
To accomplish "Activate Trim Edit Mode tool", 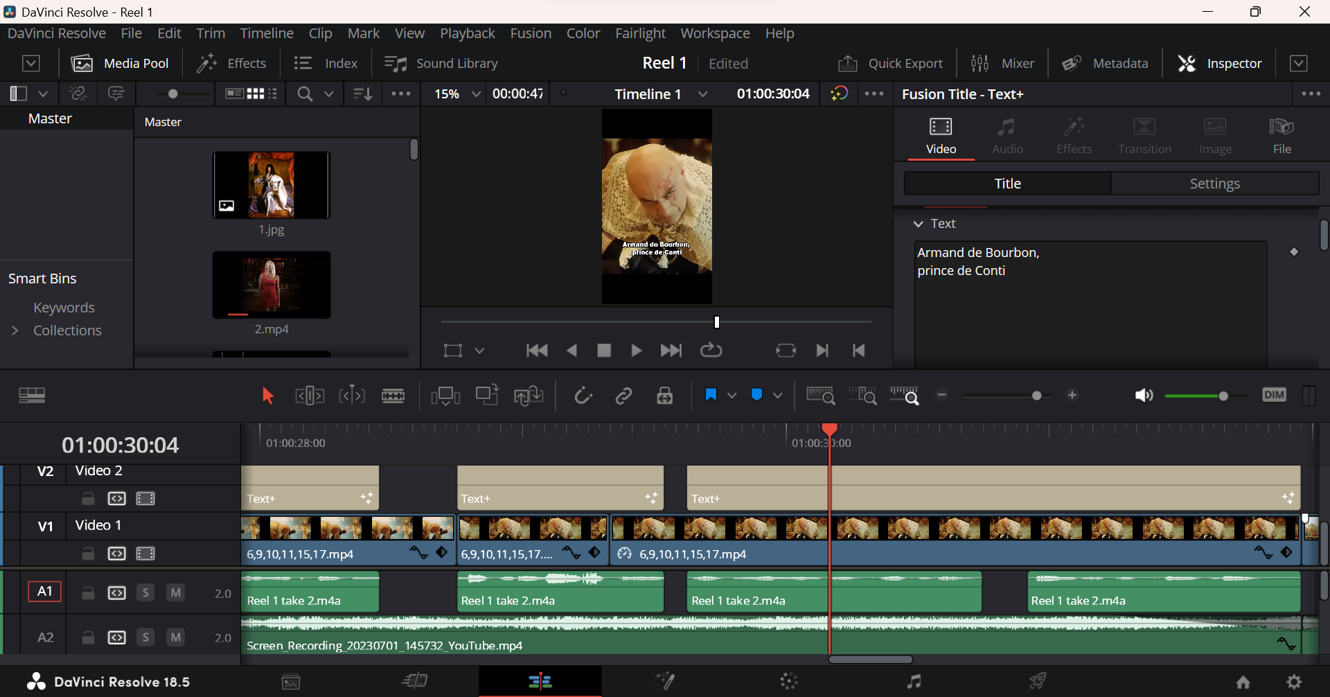I will point(310,396).
